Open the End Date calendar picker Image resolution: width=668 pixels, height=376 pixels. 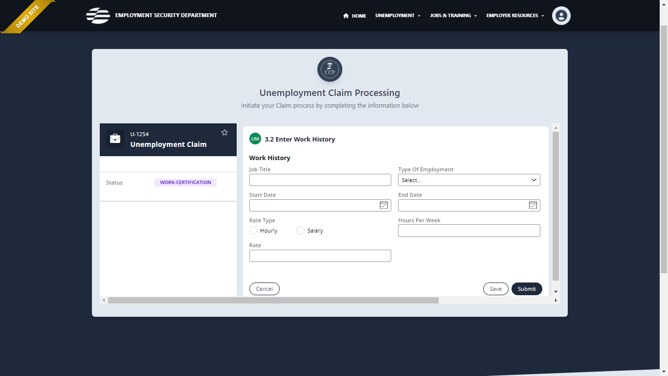(533, 205)
